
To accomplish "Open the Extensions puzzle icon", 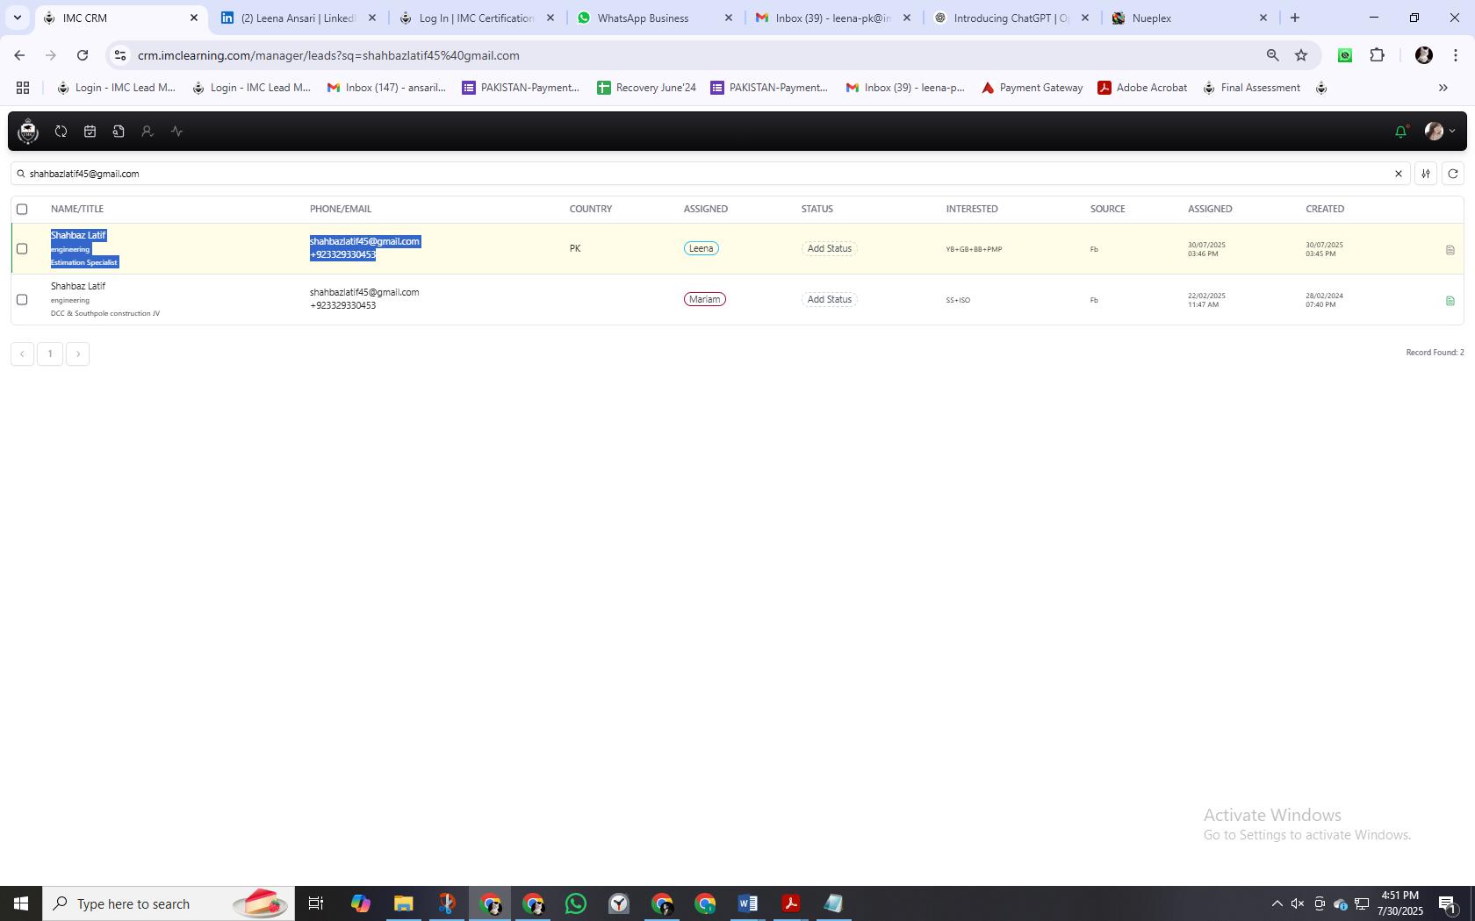I will [1377, 55].
